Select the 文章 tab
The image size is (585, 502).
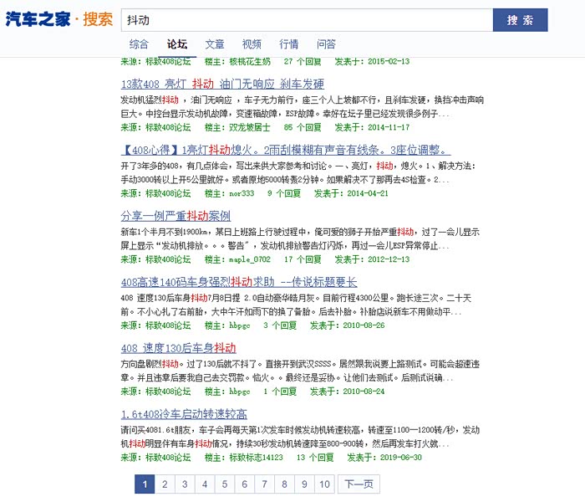coord(215,44)
